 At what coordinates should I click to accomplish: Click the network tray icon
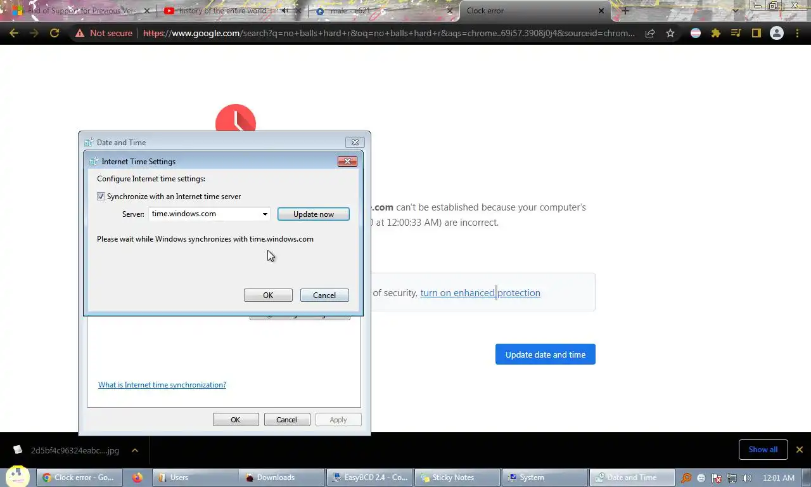pyautogui.click(x=732, y=478)
